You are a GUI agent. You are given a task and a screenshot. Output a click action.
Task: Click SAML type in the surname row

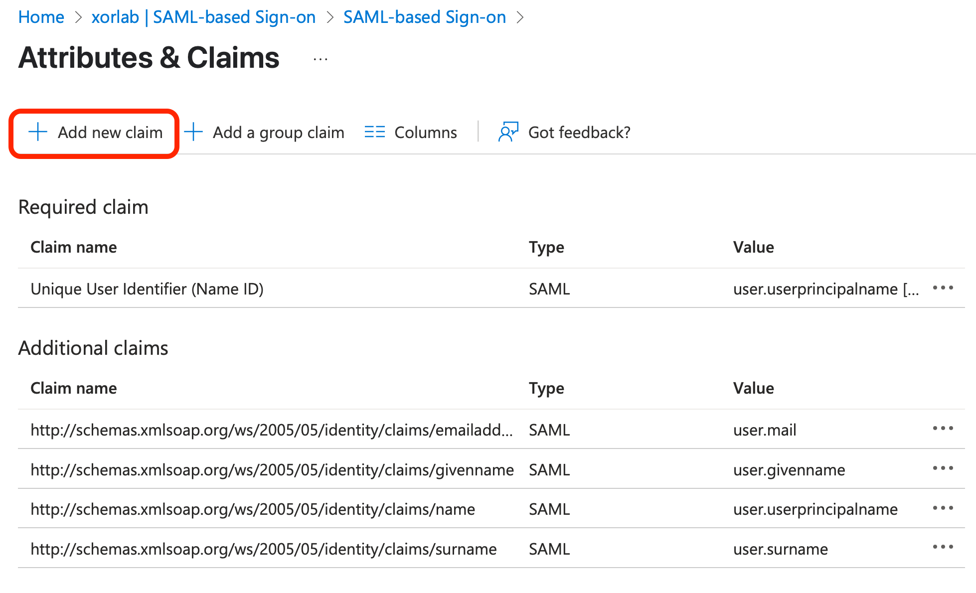[x=549, y=549]
